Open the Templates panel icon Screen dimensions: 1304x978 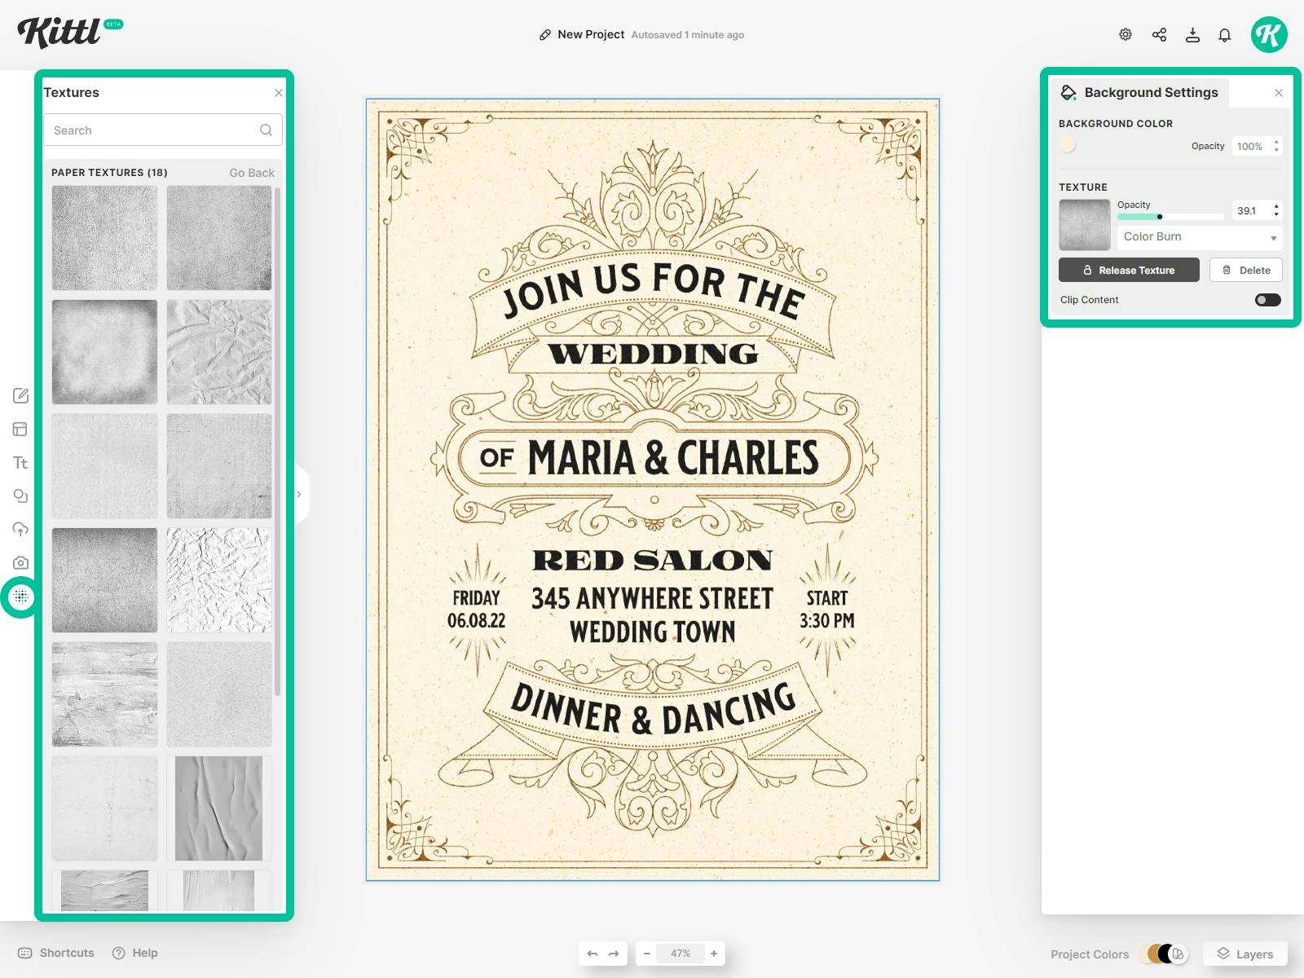(x=20, y=430)
